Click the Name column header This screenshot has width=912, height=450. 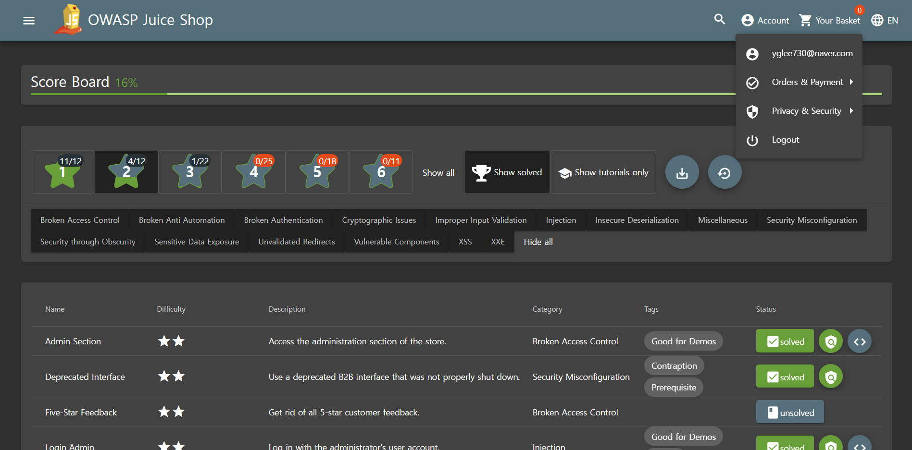[x=55, y=309]
